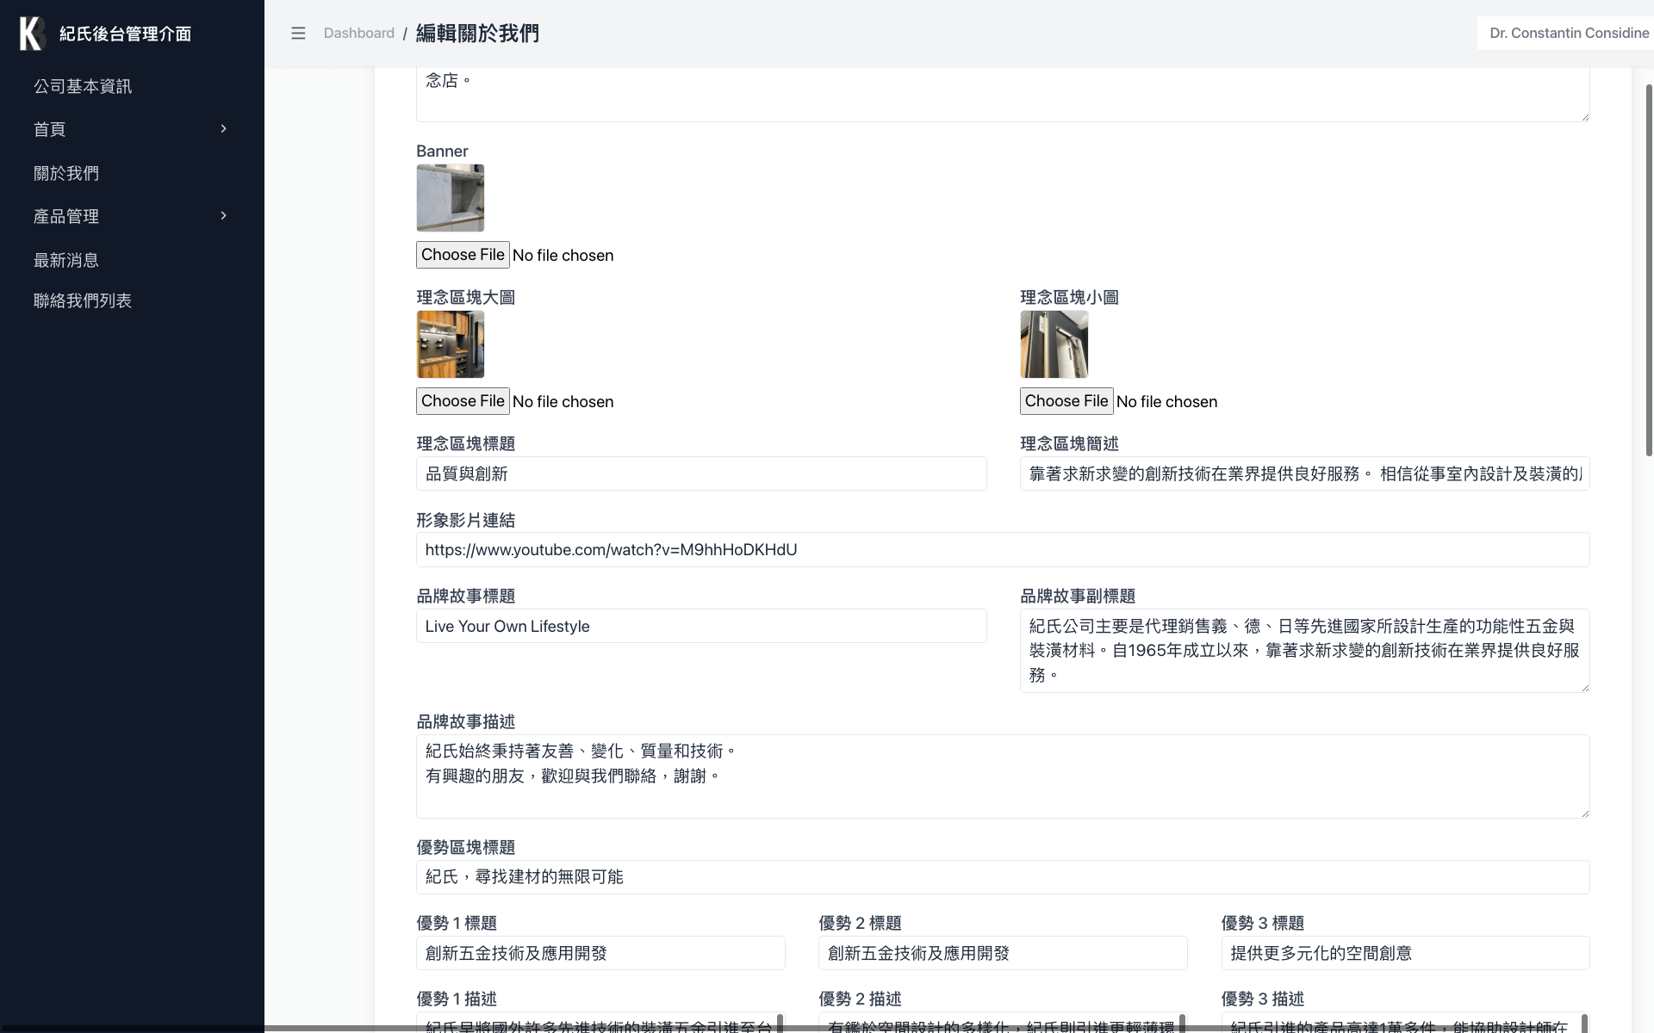This screenshot has height=1033, width=1654.
Task: Click the hamburger menu icon
Action: click(299, 33)
